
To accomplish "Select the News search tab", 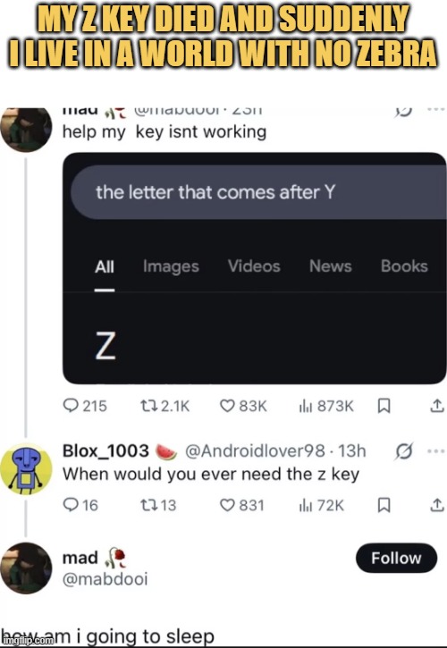I will pyautogui.click(x=331, y=266).
